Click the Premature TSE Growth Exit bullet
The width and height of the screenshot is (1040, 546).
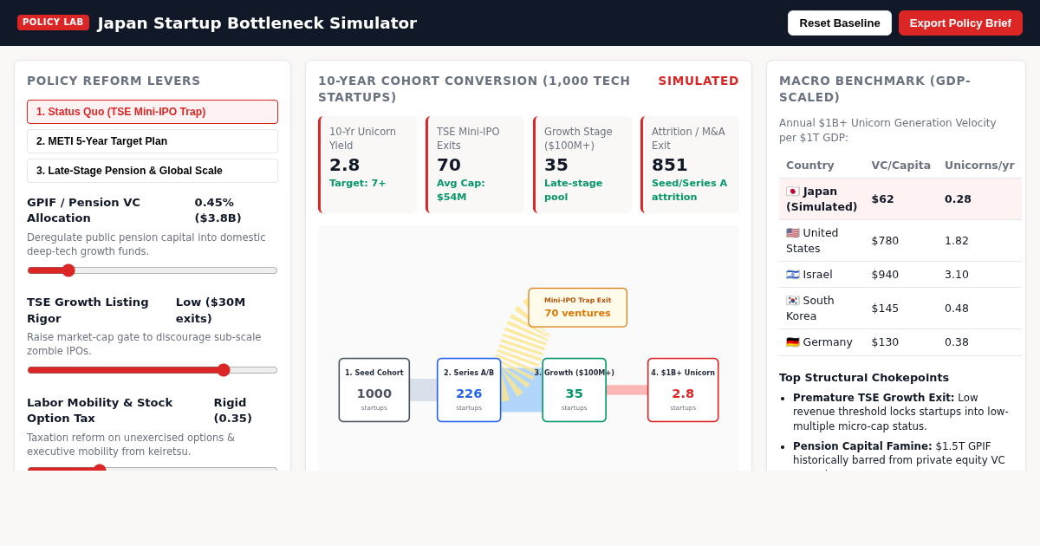pos(901,412)
